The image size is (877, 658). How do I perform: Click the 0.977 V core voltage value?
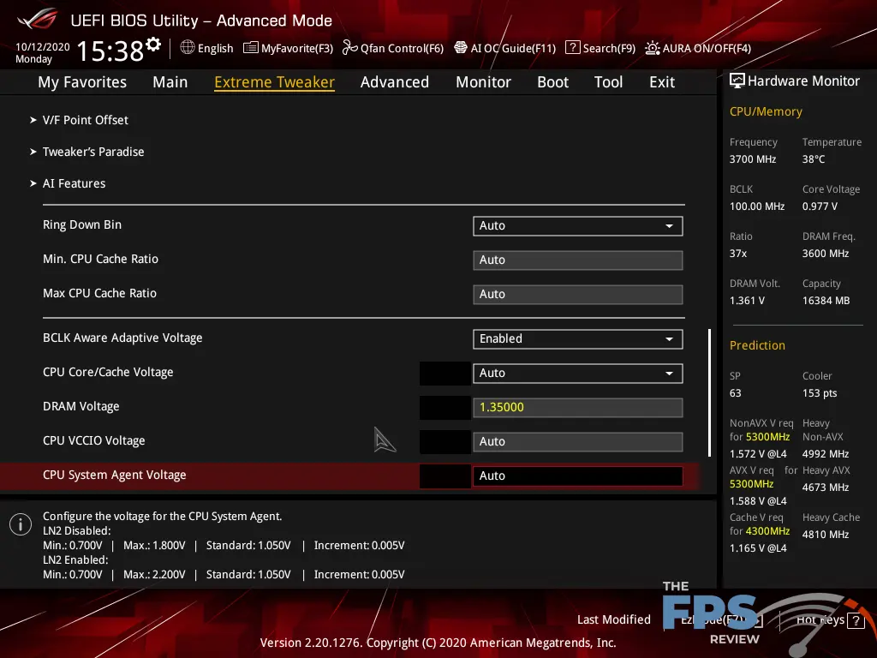[x=820, y=206]
